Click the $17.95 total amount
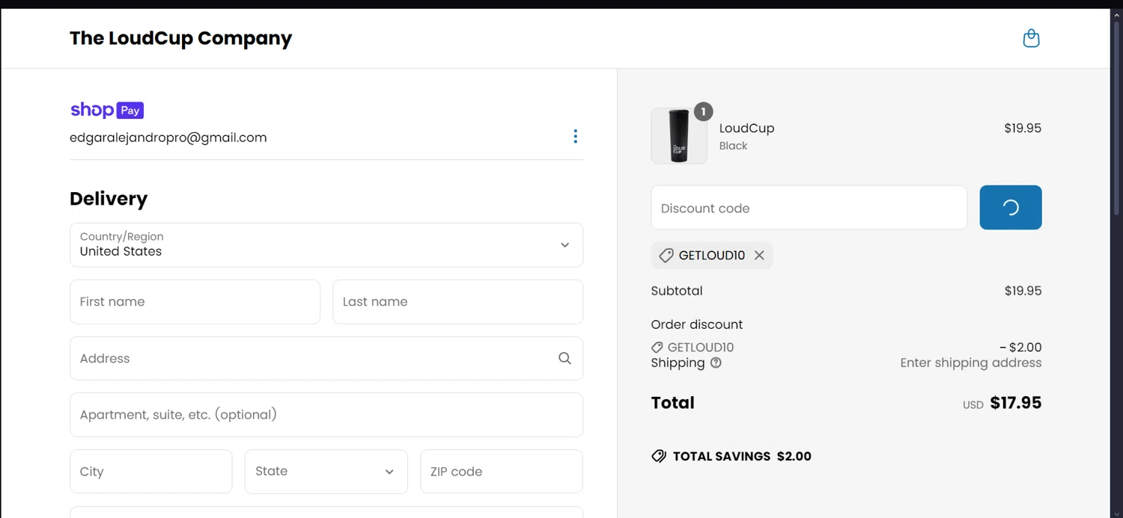Viewport: 1123px width, 518px height. [x=1016, y=403]
